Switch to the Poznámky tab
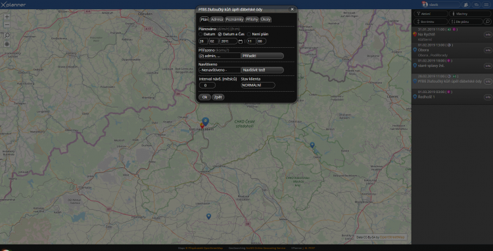Viewport: 493px width, 251px height. click(235, 20)
